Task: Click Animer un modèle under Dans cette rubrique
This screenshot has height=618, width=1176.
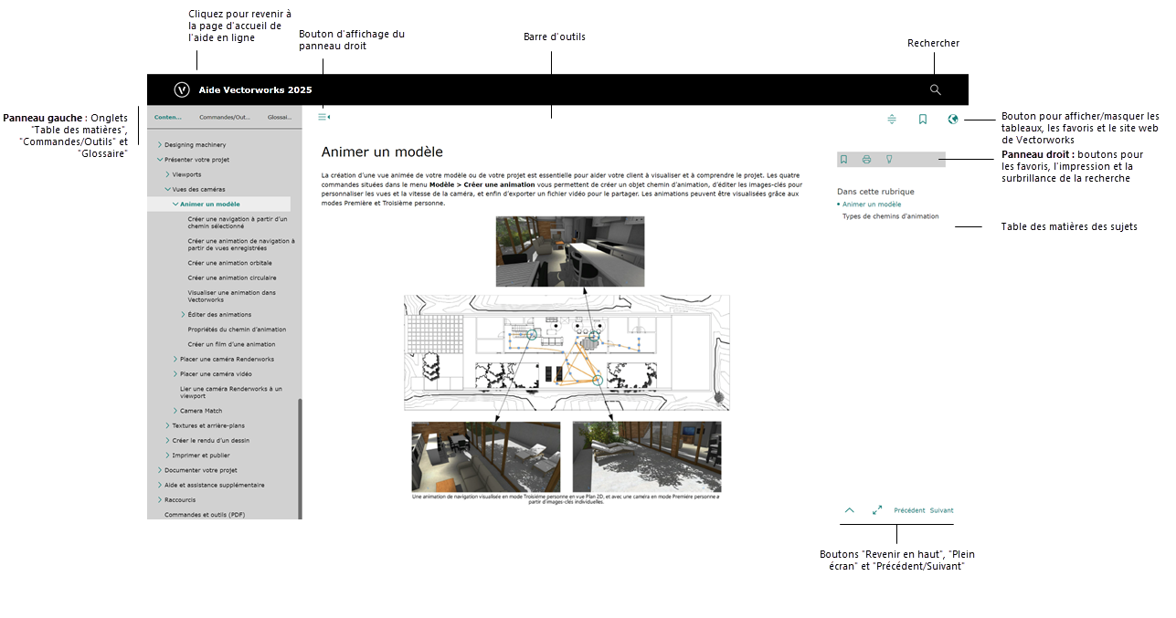Action: pos(872,204)
